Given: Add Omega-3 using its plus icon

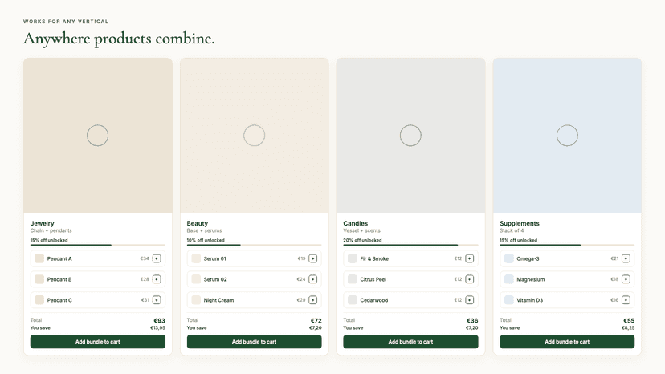Looking at the screenshot, I should (x=626, y=258).
